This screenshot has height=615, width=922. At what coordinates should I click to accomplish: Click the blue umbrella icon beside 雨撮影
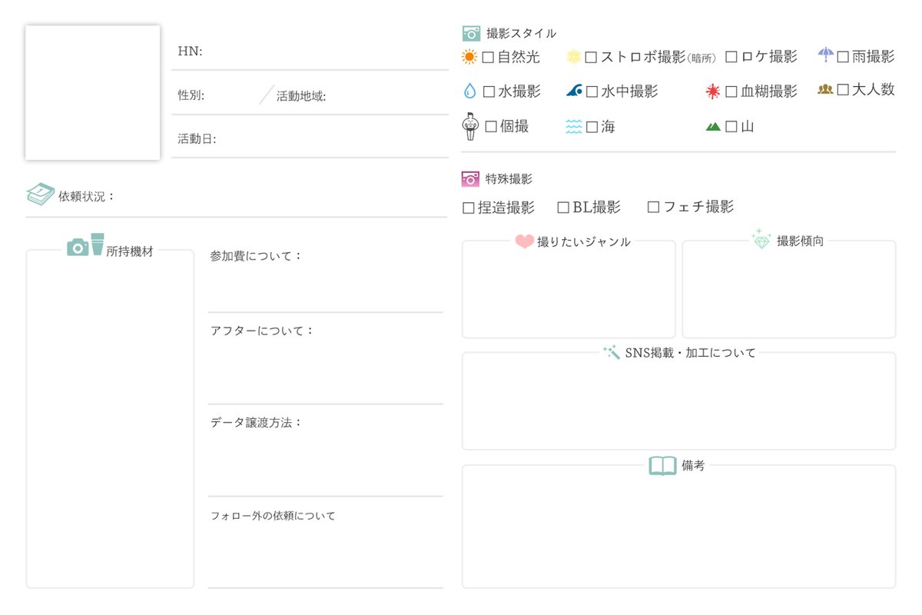click(x=826, y=55)
